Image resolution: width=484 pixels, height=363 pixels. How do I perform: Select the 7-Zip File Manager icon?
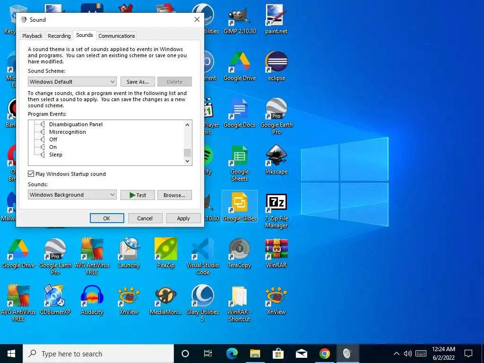coord(276,210)
